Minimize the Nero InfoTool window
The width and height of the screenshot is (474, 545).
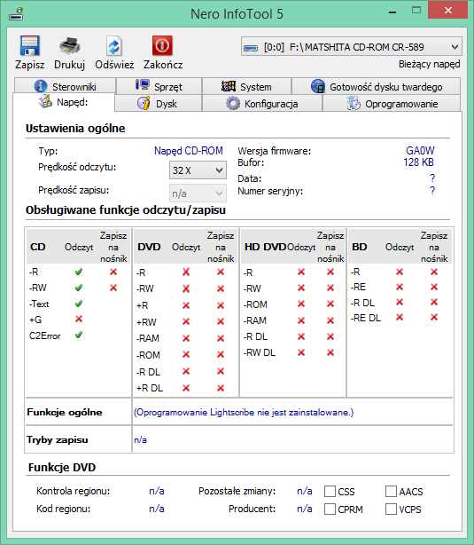[392, 12]
